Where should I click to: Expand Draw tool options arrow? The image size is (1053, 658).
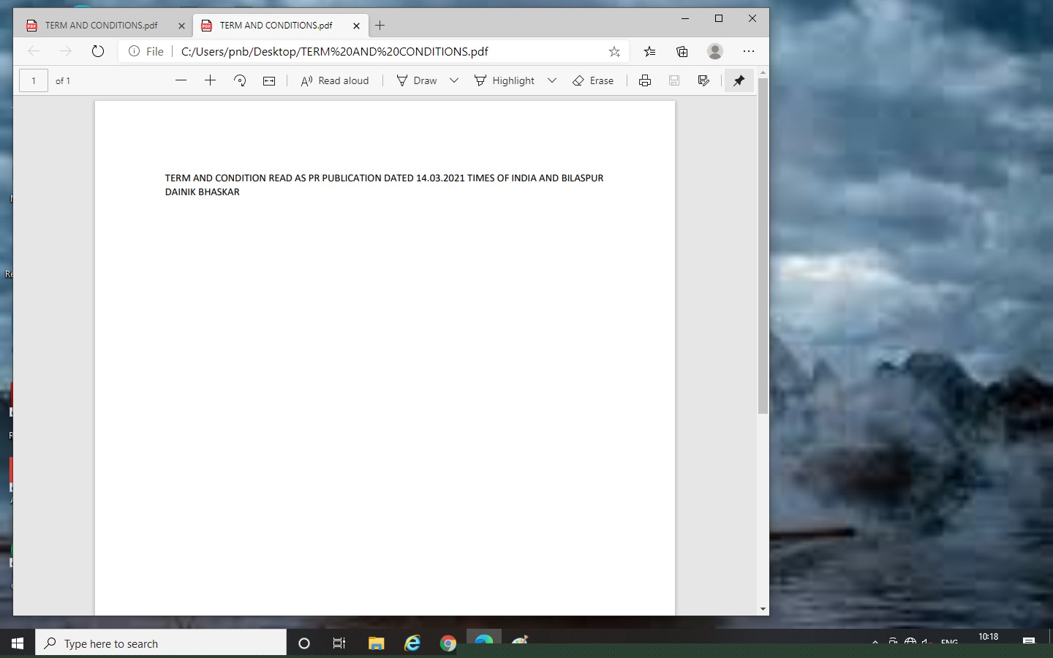coord(454,80)
